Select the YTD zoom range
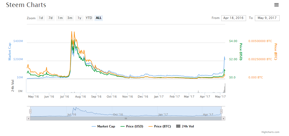This screenshot has height=136, width=289. pyautogui.click(x=89, y=18)
